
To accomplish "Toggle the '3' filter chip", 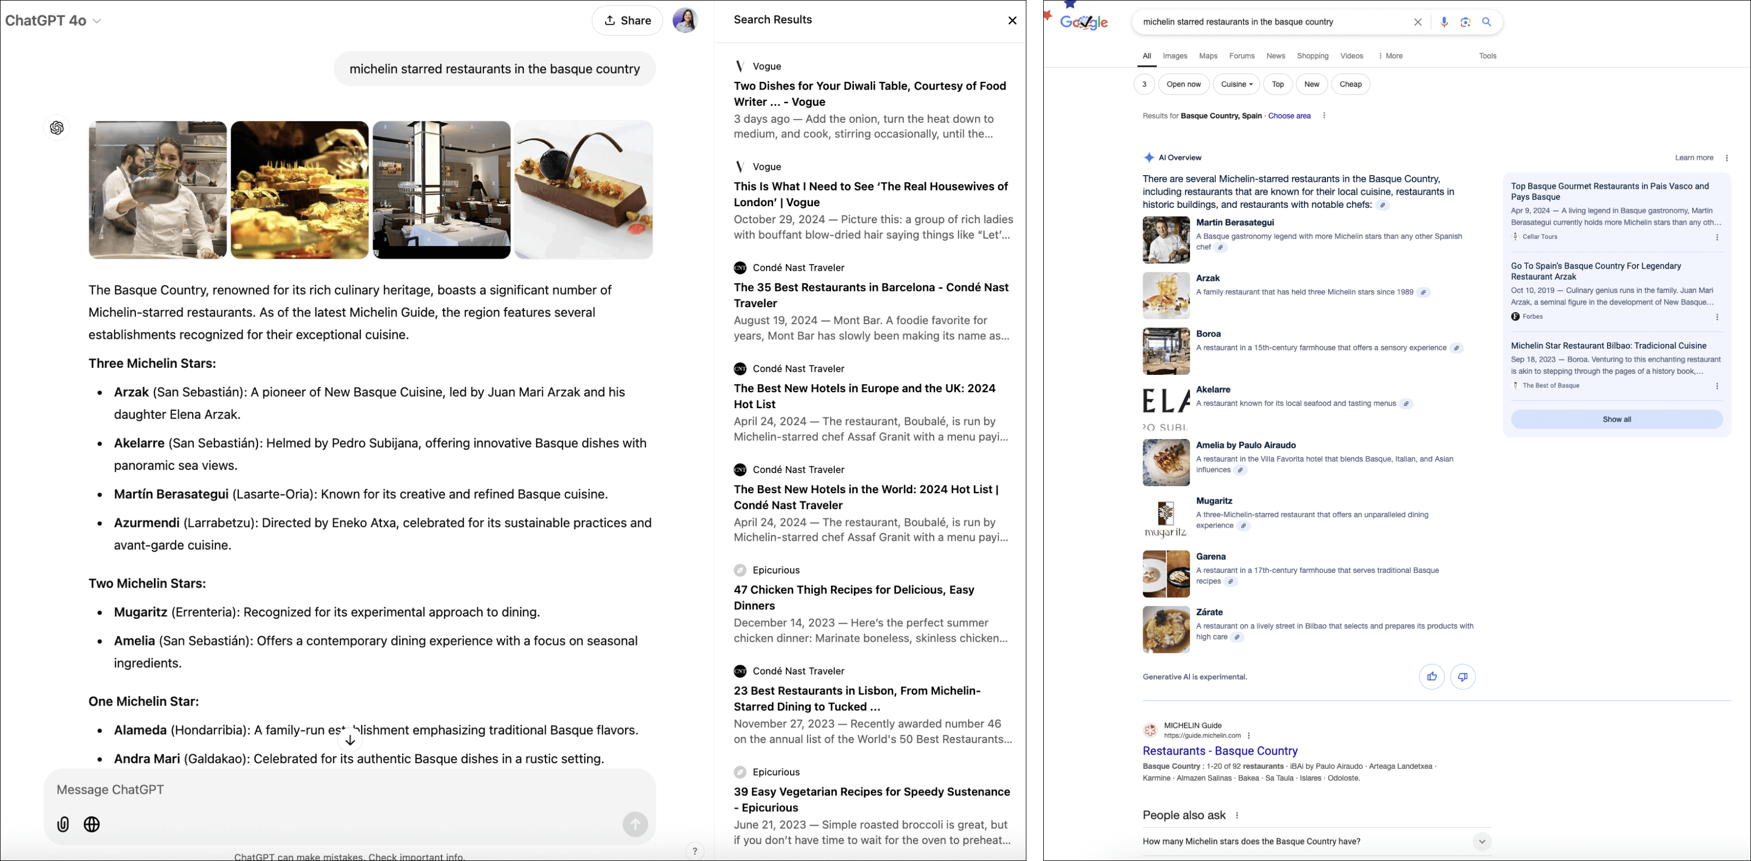I will click(1144, 84).
